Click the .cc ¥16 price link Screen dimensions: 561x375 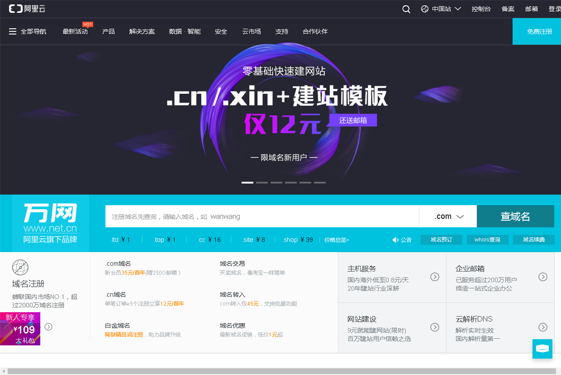coord(209,240)
